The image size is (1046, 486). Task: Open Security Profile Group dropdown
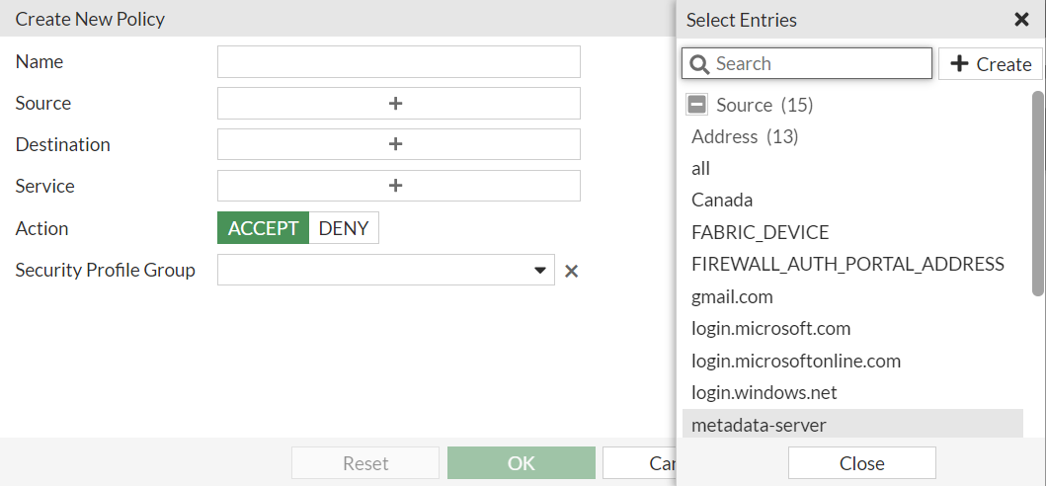pyautogui.click(x=540, y=271)
